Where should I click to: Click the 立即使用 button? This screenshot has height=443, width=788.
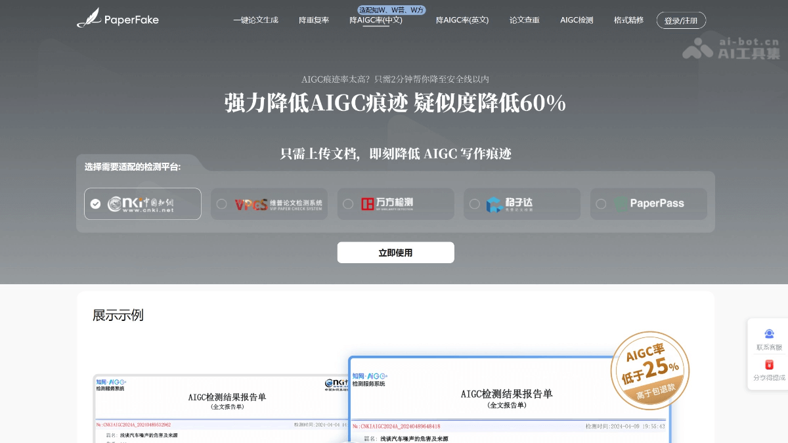coord(395,252)
